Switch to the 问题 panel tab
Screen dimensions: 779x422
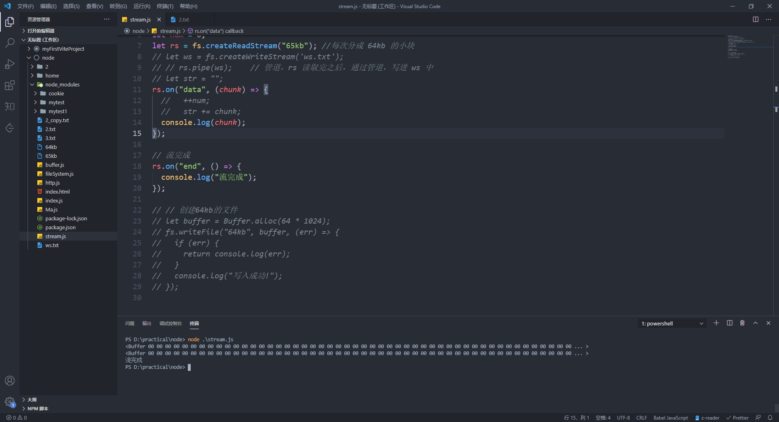tap(130, 323)
